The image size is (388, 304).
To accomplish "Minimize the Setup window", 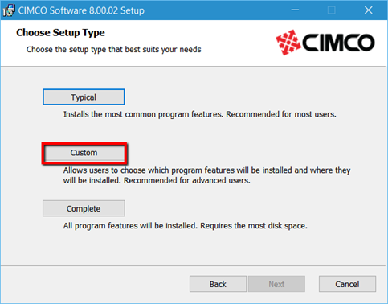I will [x=295, y=10].
